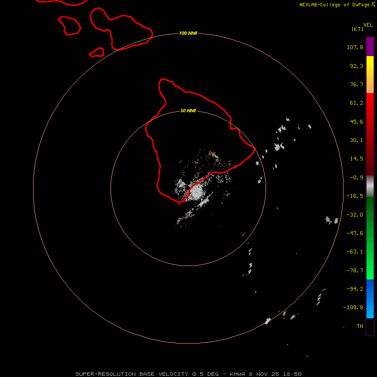Viewport: 377px width, 377px height.
Task: Click the blue segment of the velocity scale
Action: tap(370, 299)
